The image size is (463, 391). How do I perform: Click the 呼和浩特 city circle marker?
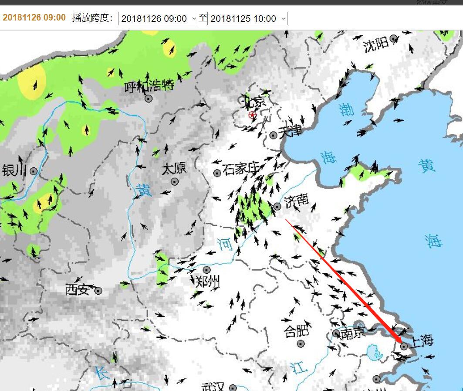tap(149, 99)
